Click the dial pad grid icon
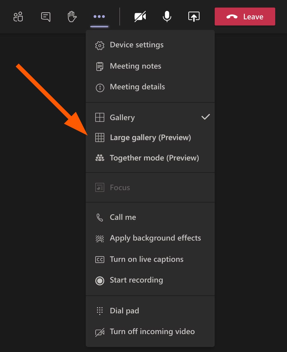This screenshot has height=352, width=287. click(99, 311)
